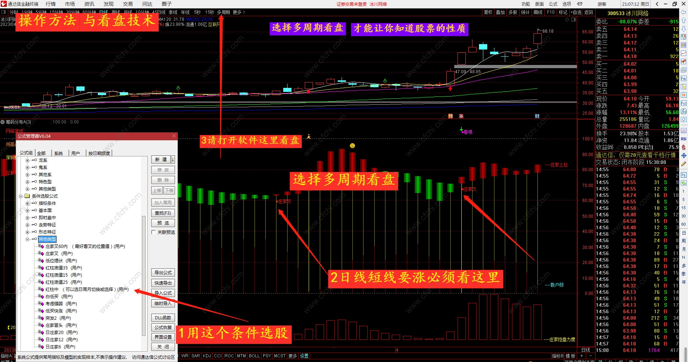Select the 红柱中 formula item

[x=87, y=289]
